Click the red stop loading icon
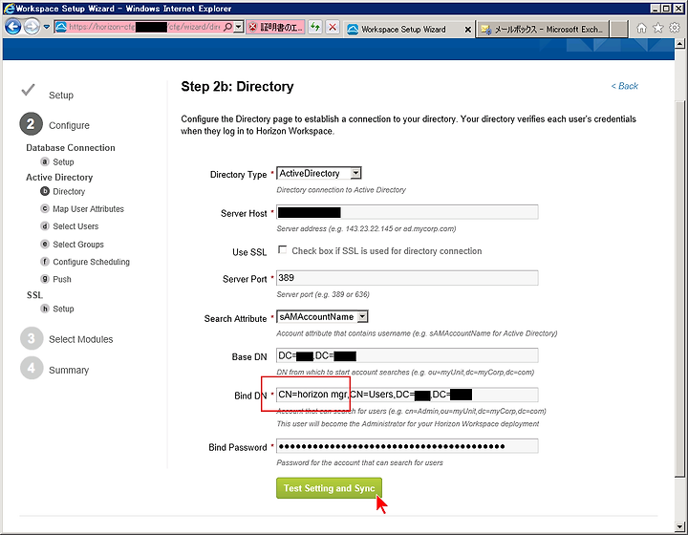Image resolution: width=688 pixels, height=535 pixels. [333, 27]
